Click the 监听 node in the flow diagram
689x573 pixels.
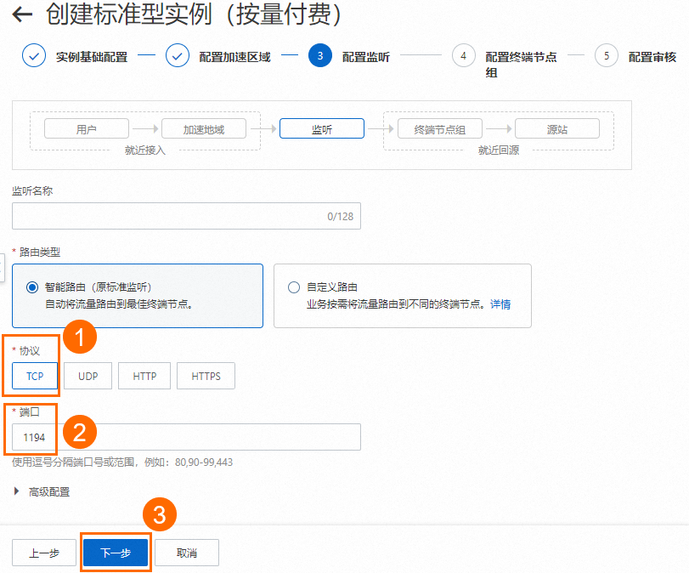321,128
